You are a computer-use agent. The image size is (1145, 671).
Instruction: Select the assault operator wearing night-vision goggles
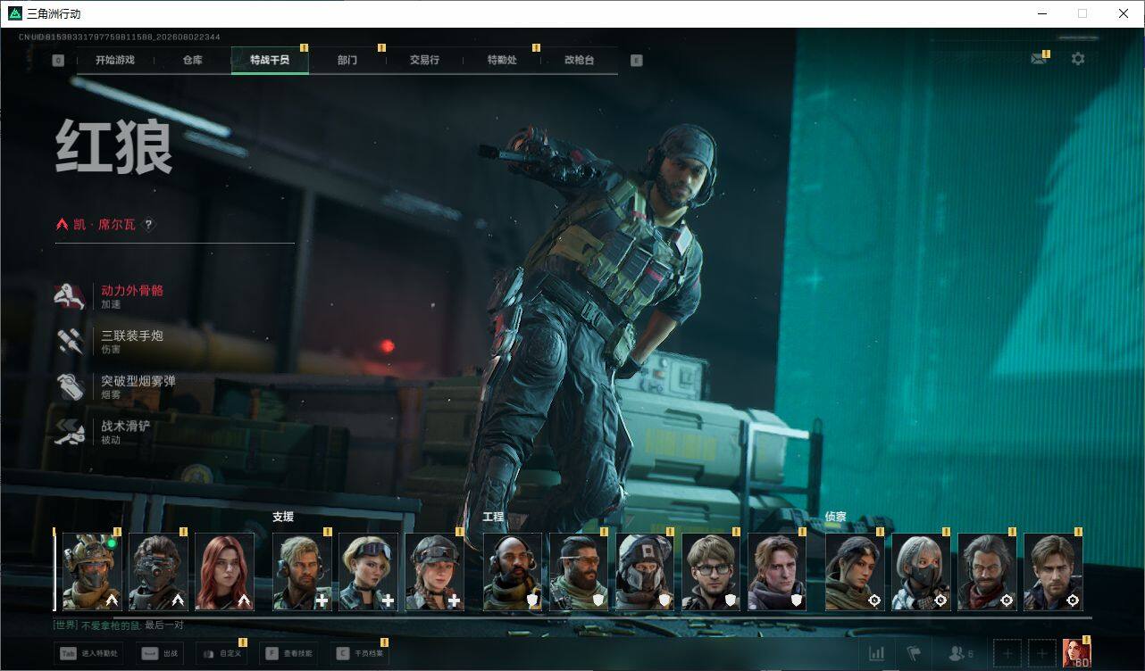pyautogui.click(x=158, y=572)
